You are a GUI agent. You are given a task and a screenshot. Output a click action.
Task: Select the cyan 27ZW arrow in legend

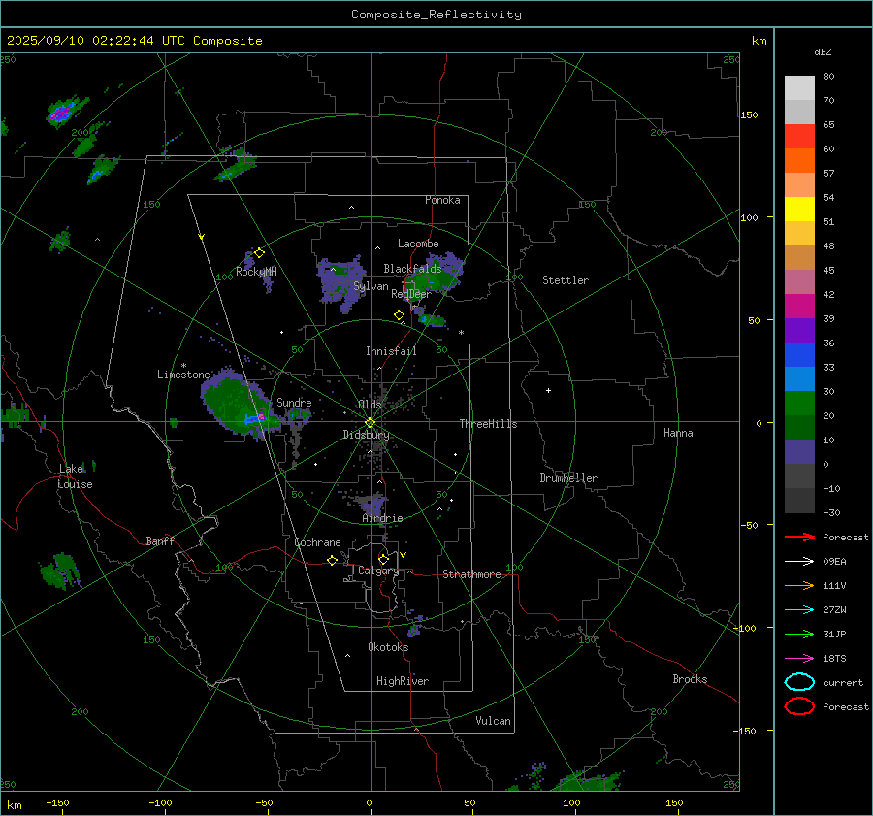coord(799,610)
